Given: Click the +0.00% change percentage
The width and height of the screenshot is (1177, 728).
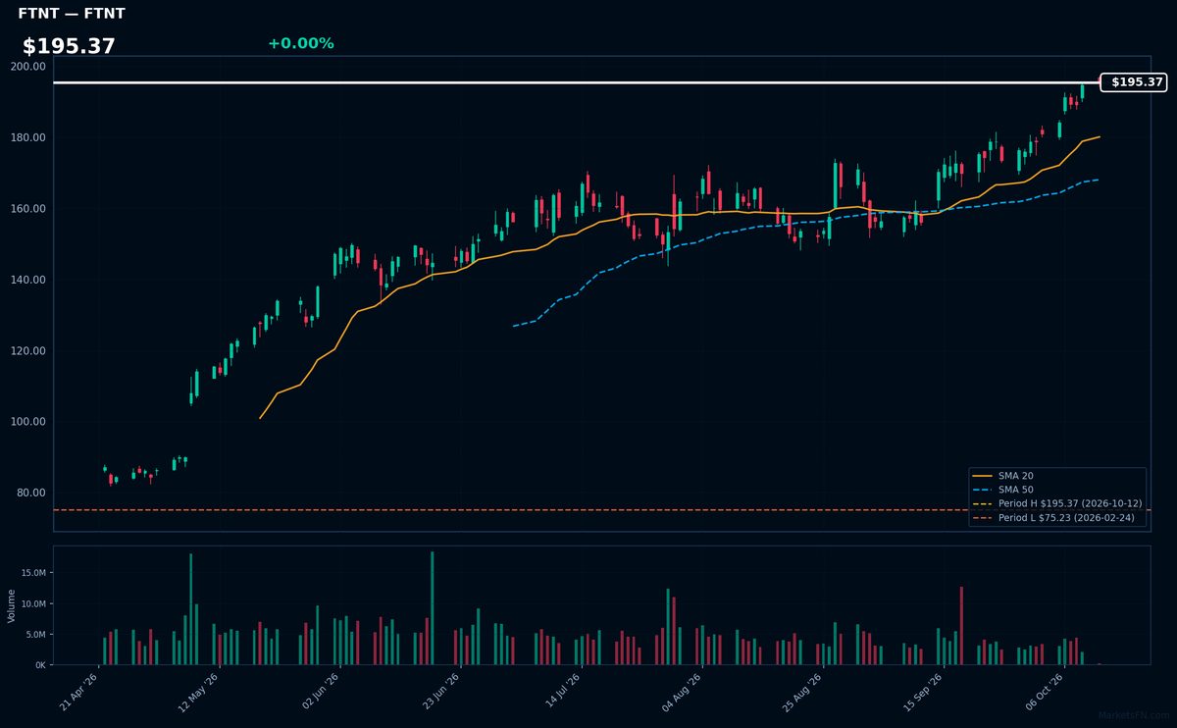Looking at the screenshot, I should point(300,43).
